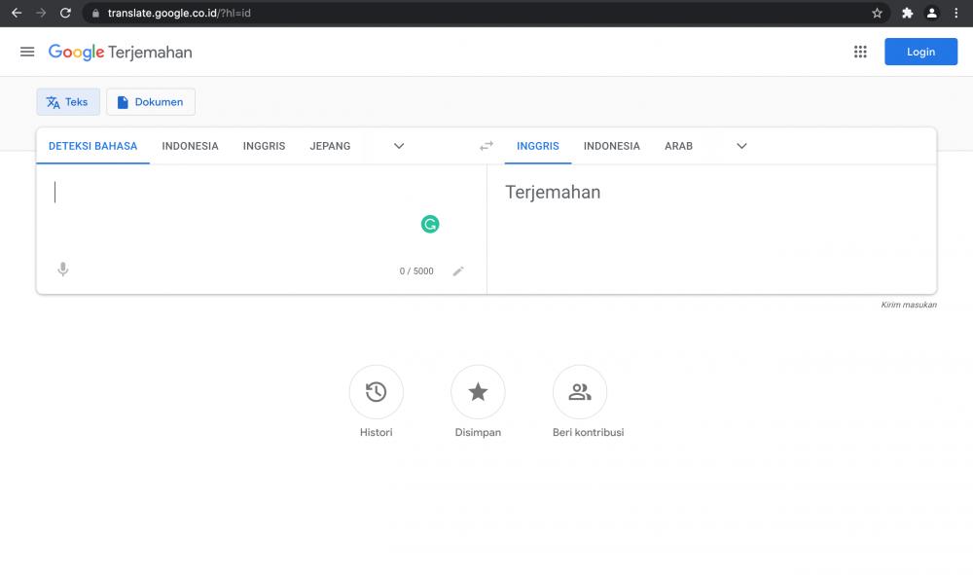Viewport: 973px width, 575px height.
Task: Open Chrome three-dot menu
Action: [x=955, y=13]
